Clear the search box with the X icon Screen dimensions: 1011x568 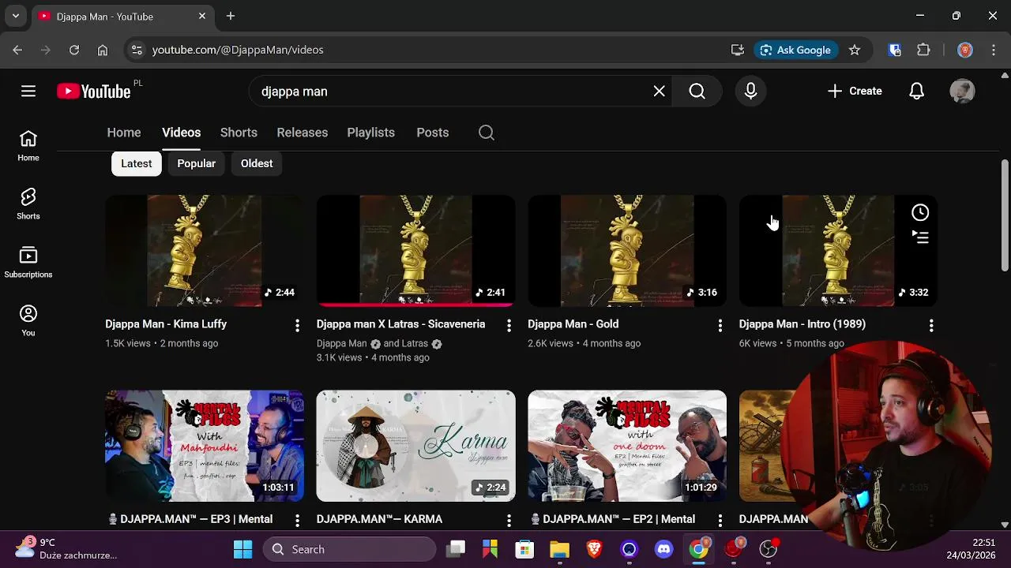tap(660, 92)
